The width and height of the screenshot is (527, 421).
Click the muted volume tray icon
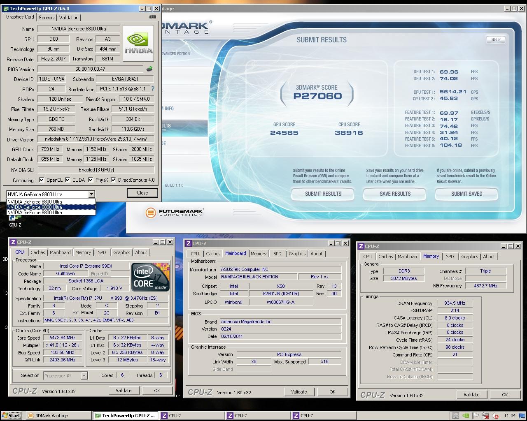click(x=495, y=416)
